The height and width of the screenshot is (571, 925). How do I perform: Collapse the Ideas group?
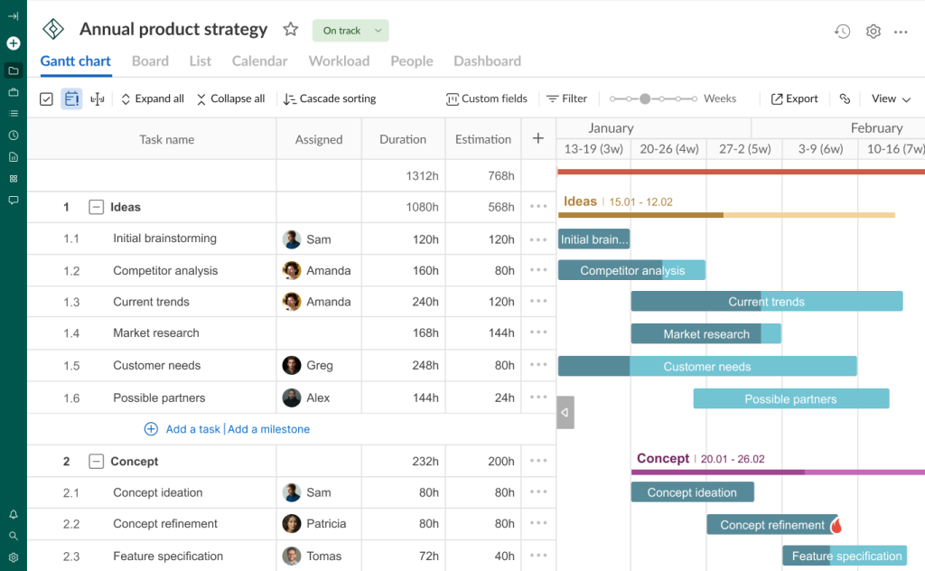(x=96, y=207)
